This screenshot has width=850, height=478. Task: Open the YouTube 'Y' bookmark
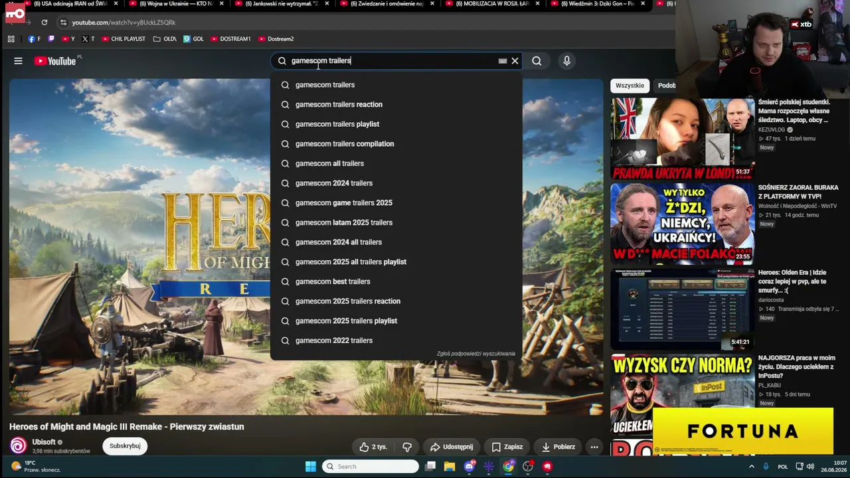(68, 39)
